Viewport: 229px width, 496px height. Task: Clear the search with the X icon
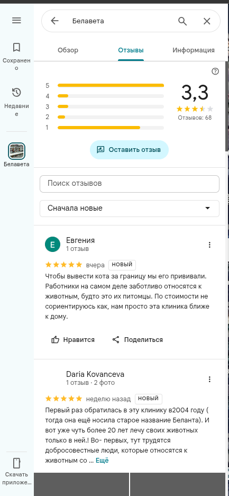point(207,21)
